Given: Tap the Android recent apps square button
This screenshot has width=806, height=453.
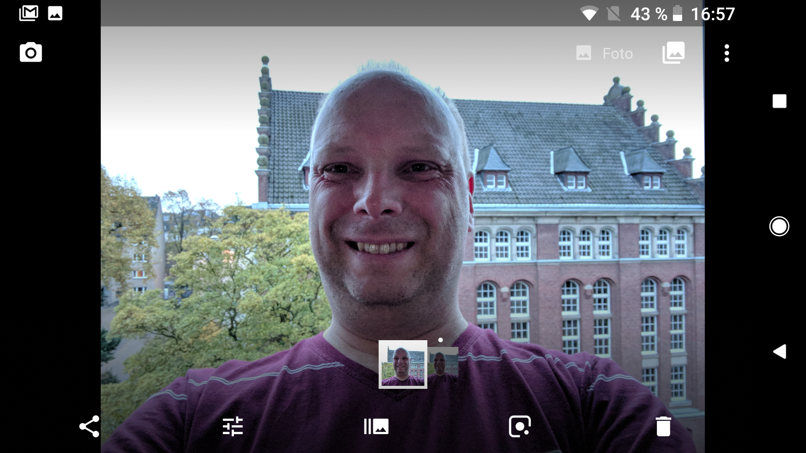Looking at the screenshot, I should point(780,101).
